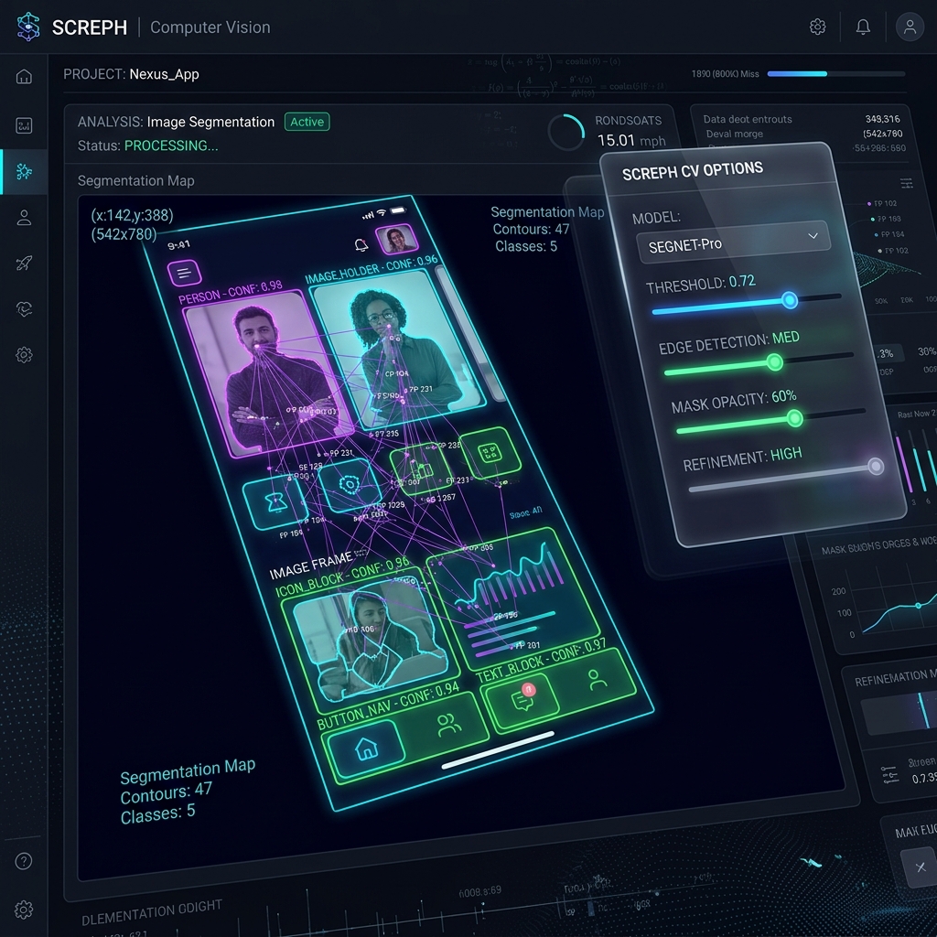Viewport: 937px width, 937px height.
Task: Adjust the EDGE DETECTION slider handle
Action: [x=774, y=362]
